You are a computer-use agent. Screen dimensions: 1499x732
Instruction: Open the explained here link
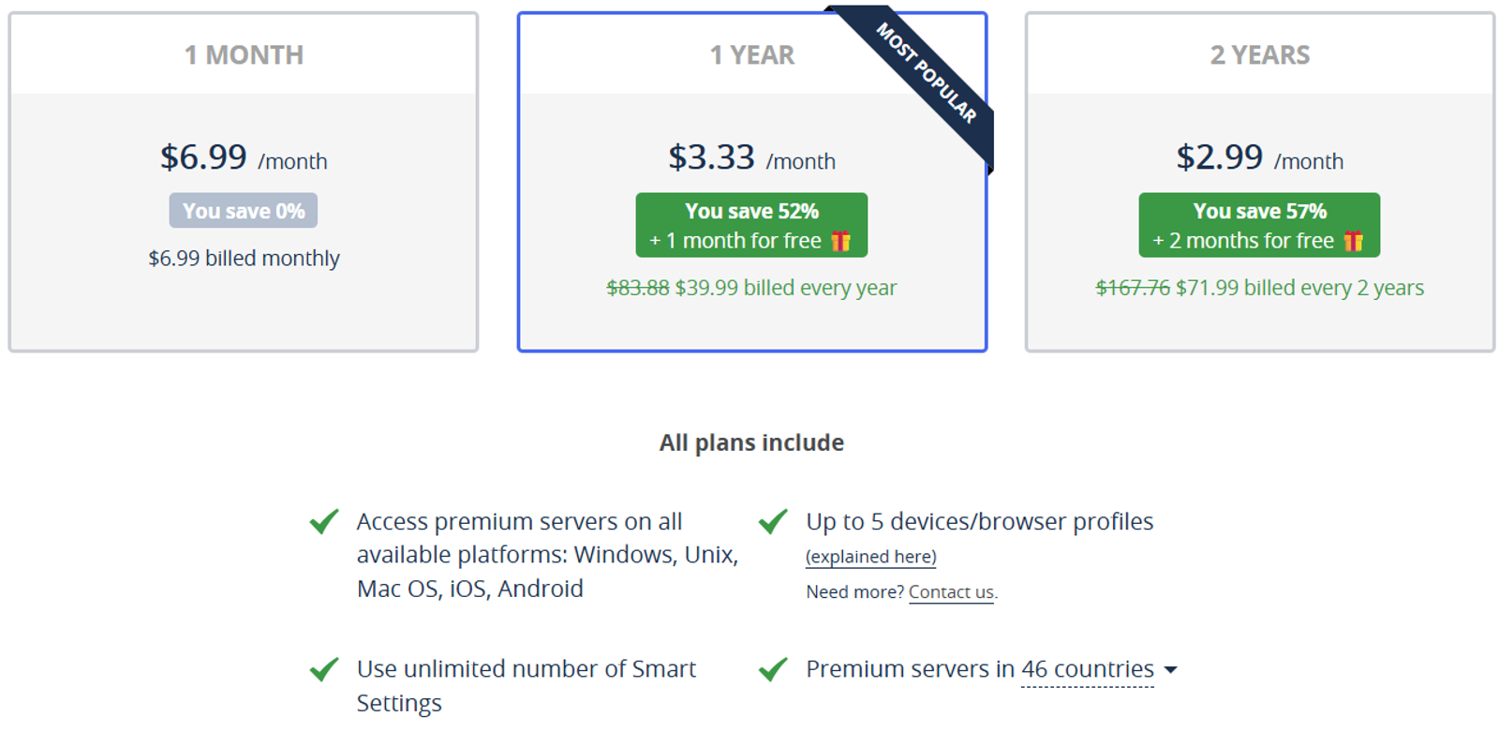pos(869,556)
